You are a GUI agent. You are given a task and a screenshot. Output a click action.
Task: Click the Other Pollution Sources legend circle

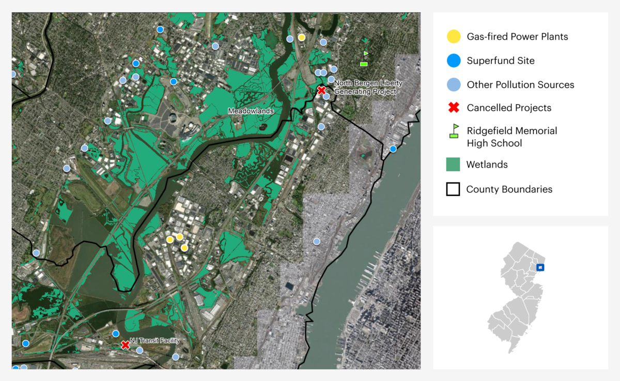453,85
